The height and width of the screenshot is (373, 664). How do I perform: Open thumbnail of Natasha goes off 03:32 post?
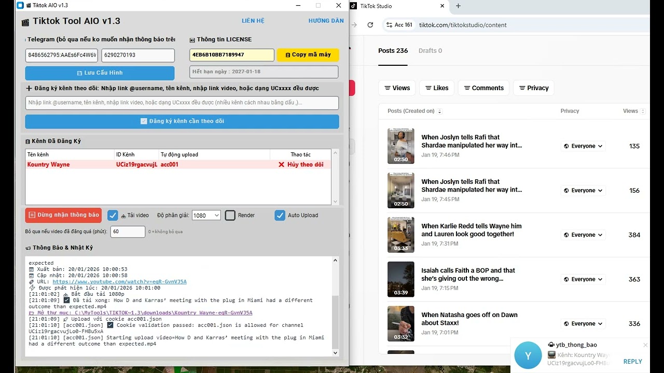[401, 324]
